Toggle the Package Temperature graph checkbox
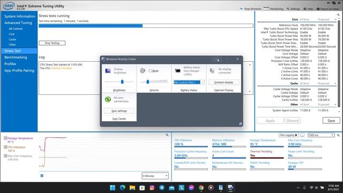Screen dimensions: 343x193 pos(5,138)
